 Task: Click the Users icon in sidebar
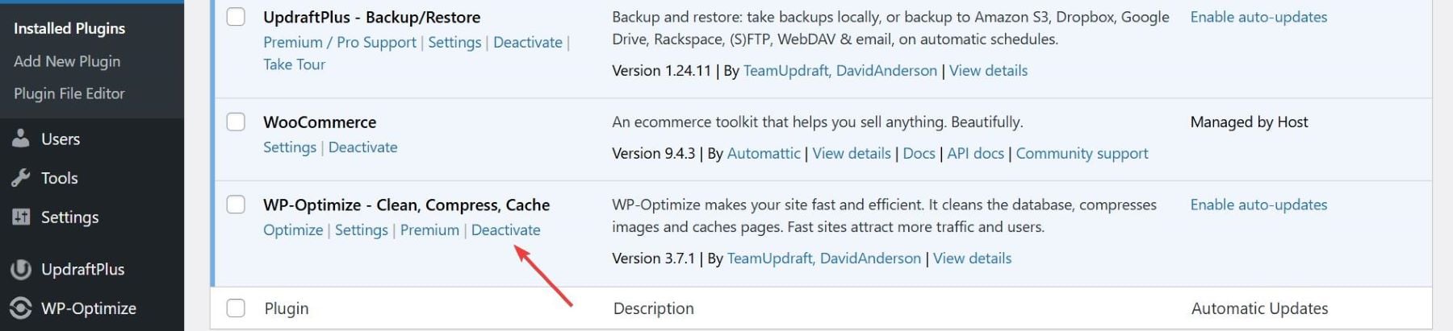(x=21, y=139)
